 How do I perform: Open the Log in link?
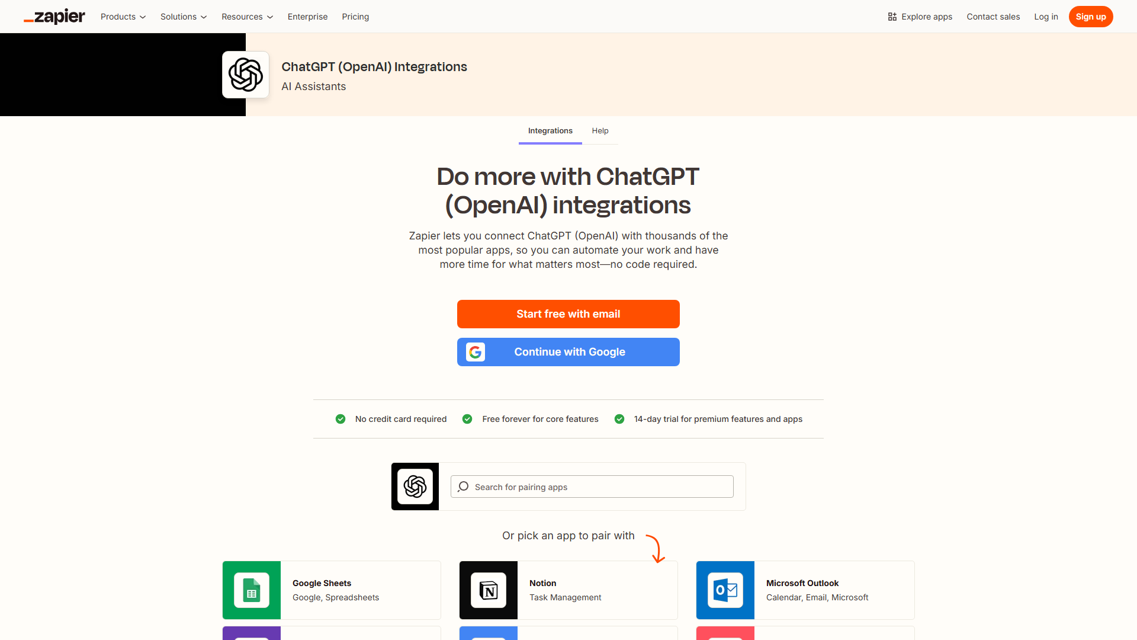click(1046, 17)
